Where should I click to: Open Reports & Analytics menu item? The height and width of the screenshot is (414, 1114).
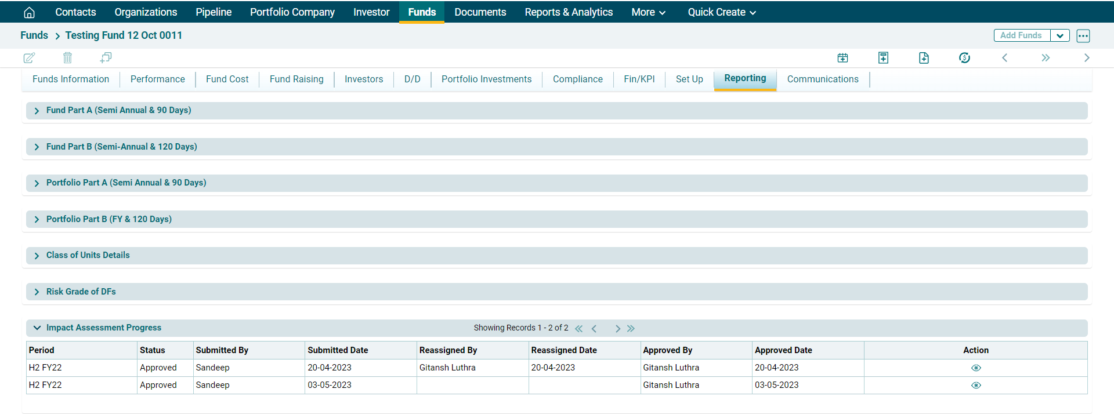(x=569, y=12)
